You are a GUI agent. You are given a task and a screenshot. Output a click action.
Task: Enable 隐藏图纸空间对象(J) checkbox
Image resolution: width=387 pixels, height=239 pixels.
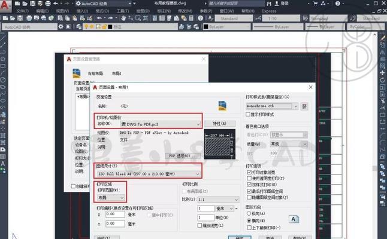tap(249, 197)
